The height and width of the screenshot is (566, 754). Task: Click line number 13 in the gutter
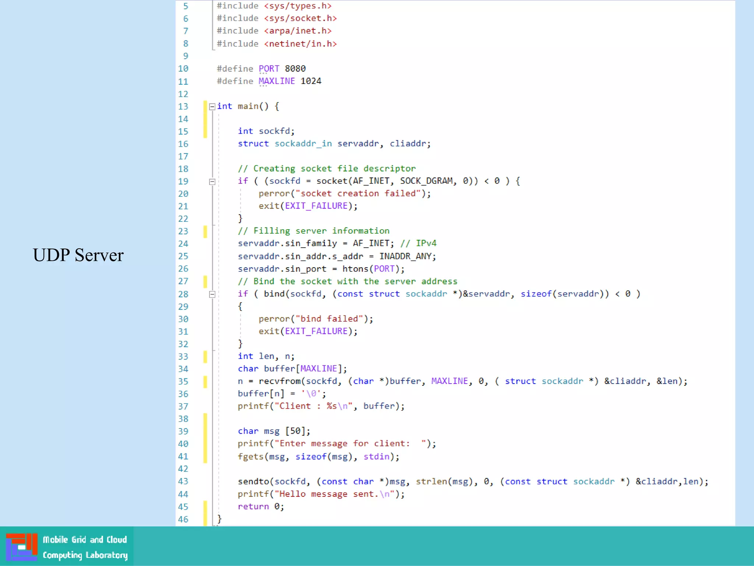click(183, 107)
